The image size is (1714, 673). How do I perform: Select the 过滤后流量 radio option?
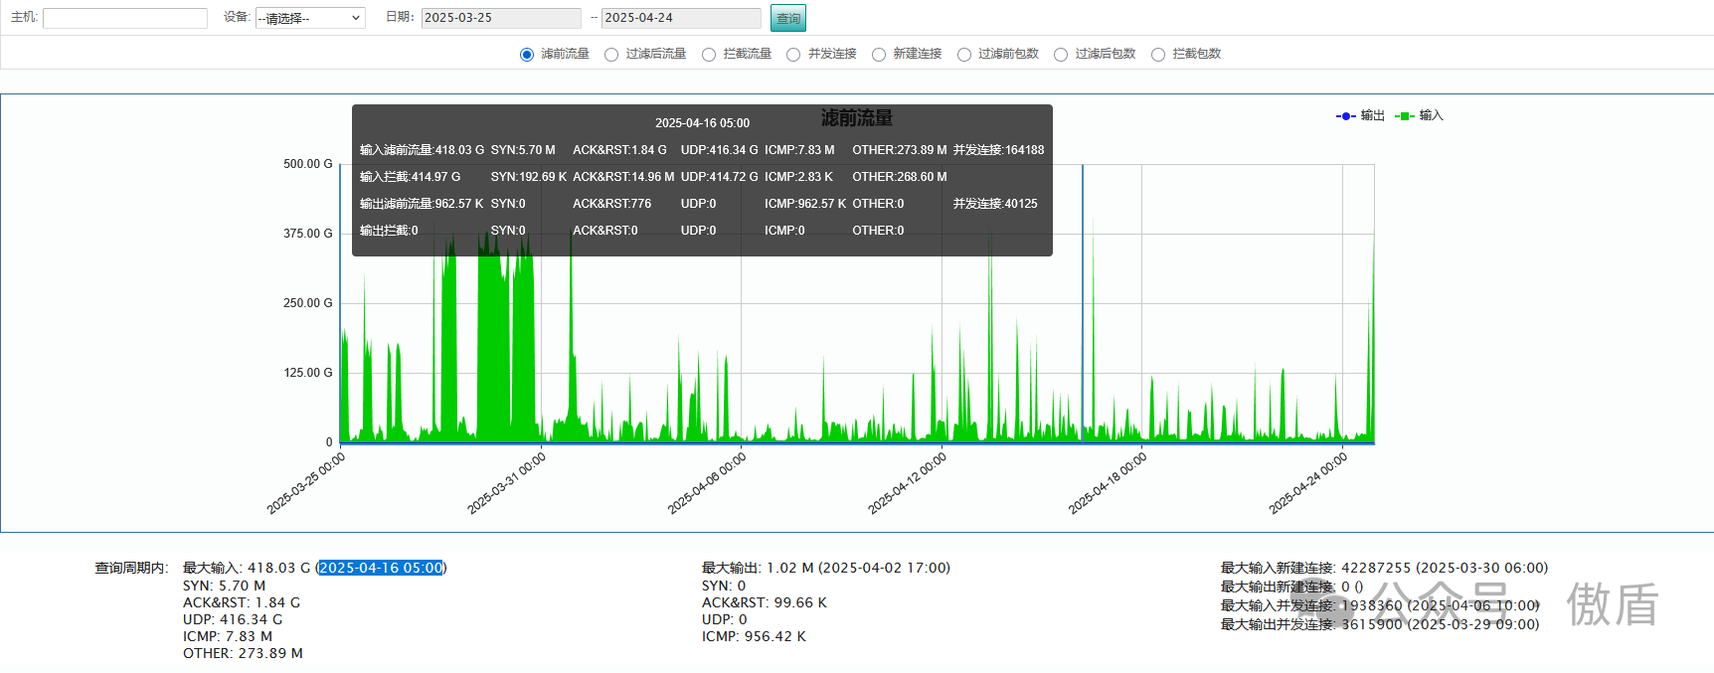pos(611,55)
